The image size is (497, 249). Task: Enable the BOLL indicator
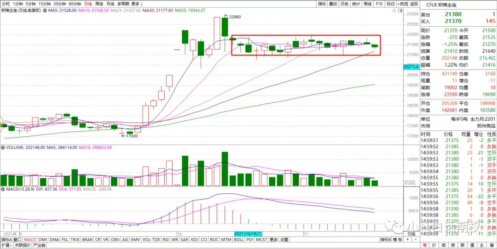point(239,239)
